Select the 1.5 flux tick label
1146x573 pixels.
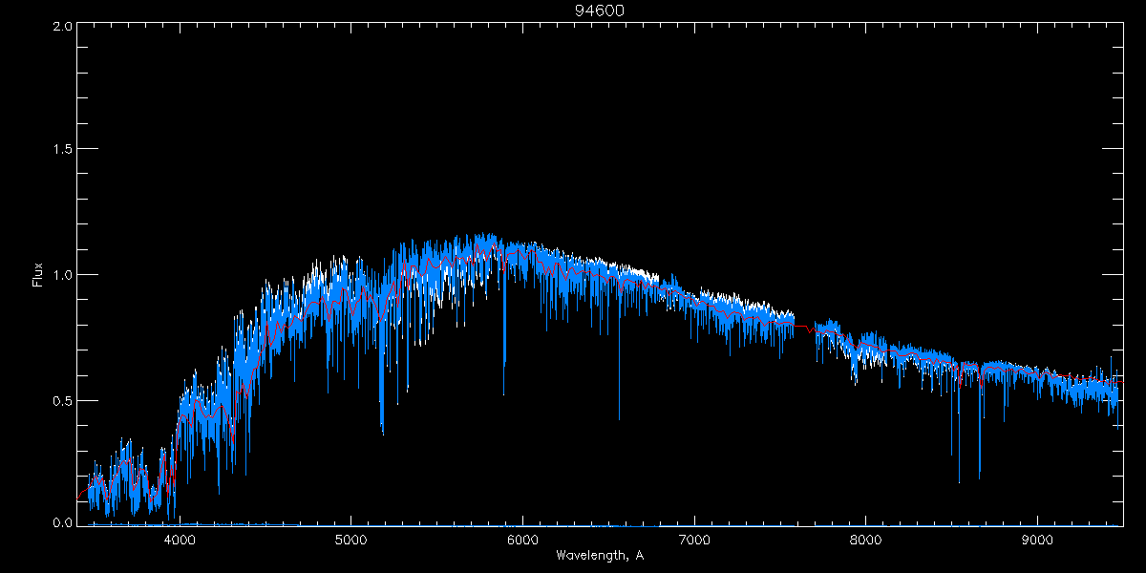[62, 150]
